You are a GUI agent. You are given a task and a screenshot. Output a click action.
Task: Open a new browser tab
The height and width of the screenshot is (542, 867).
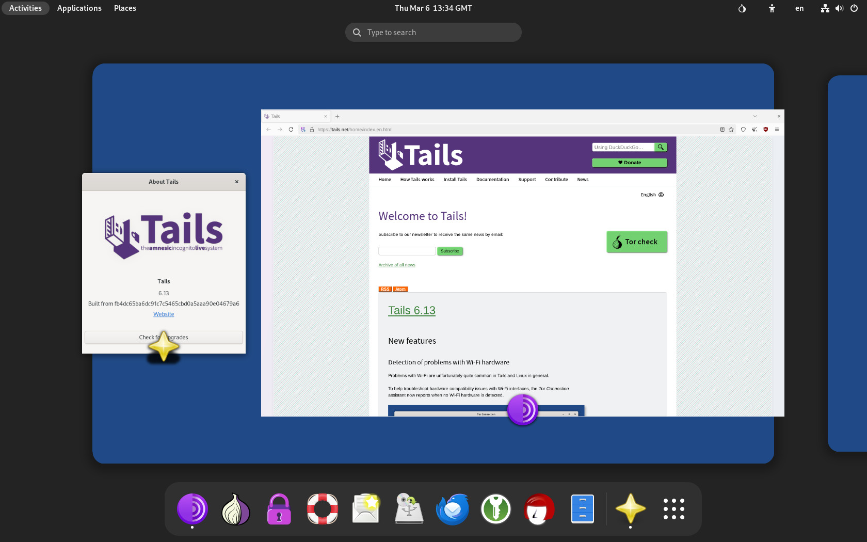tap(338, 117)
